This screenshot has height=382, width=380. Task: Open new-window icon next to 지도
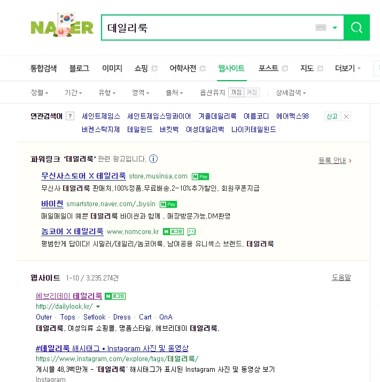(x=320, y=68)
